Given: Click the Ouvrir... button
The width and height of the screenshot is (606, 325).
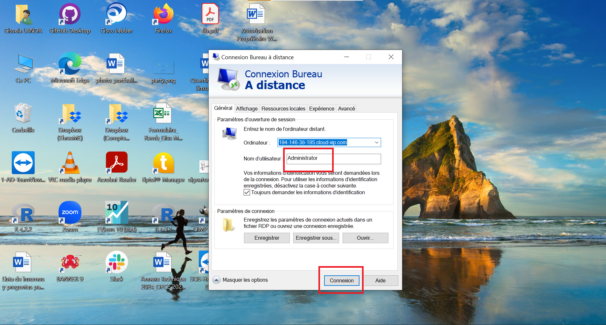Looking at the screenshot, I should coord(366,238).
